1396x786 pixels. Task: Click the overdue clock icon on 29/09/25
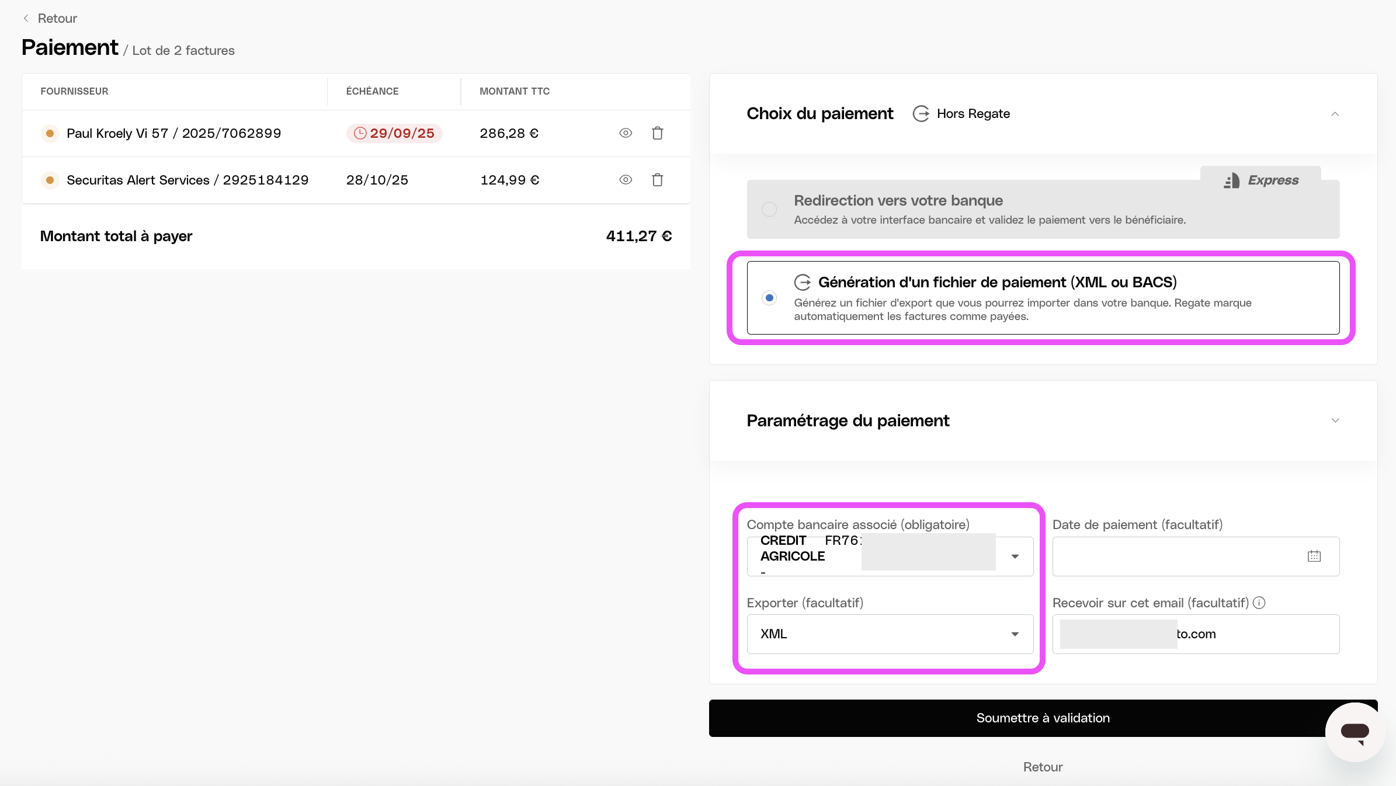point(360,133)
